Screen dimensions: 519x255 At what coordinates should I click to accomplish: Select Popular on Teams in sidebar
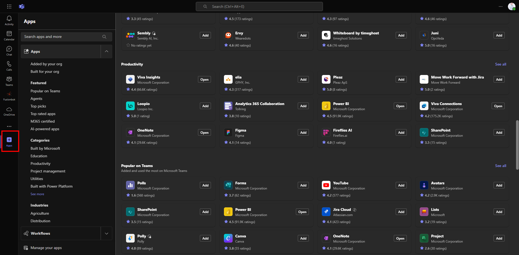click(x=45, y=91)
